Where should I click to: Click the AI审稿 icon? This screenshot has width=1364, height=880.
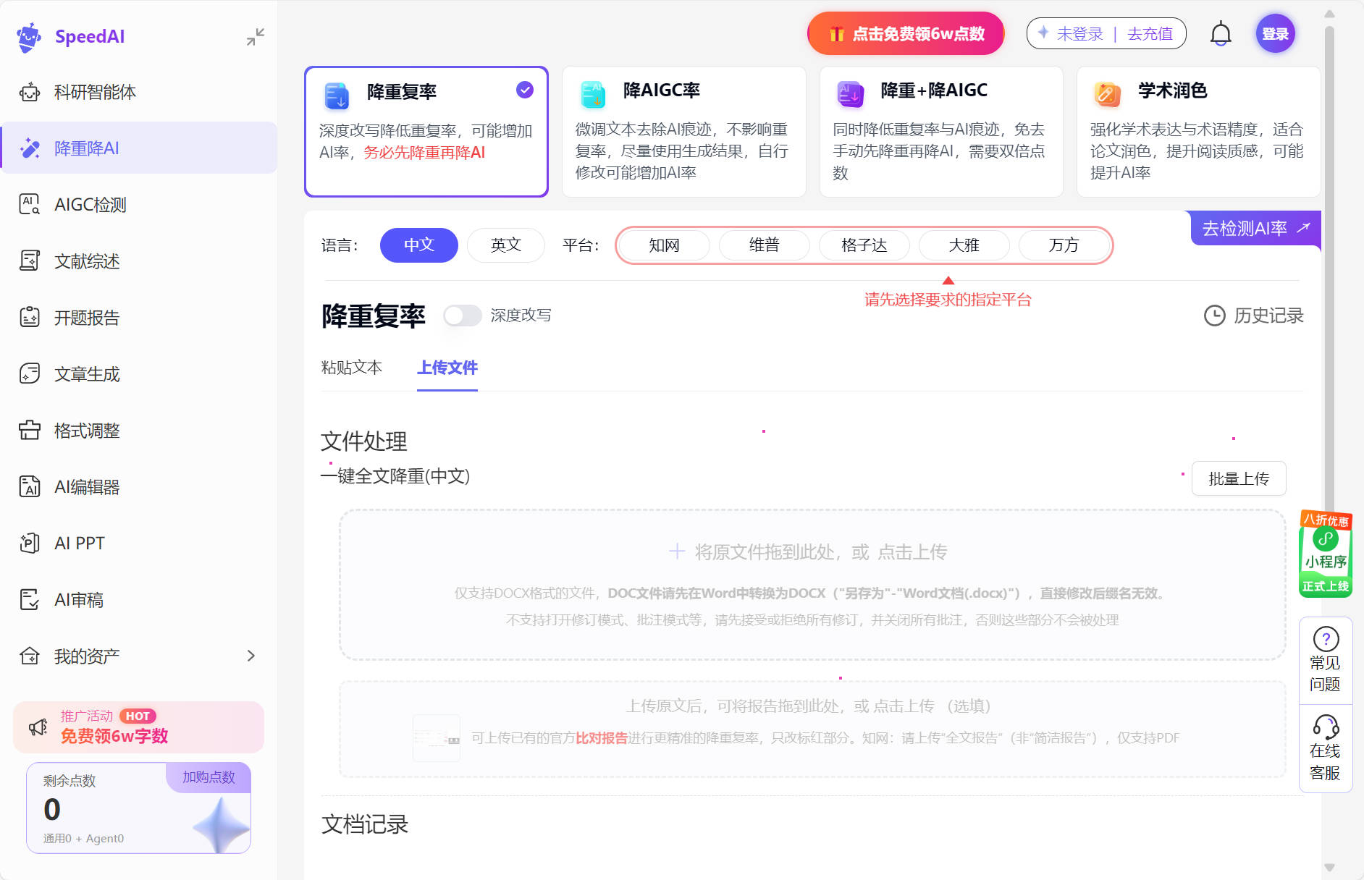point(30,600)
